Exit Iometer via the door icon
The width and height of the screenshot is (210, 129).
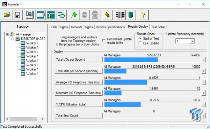click(131, 15)
